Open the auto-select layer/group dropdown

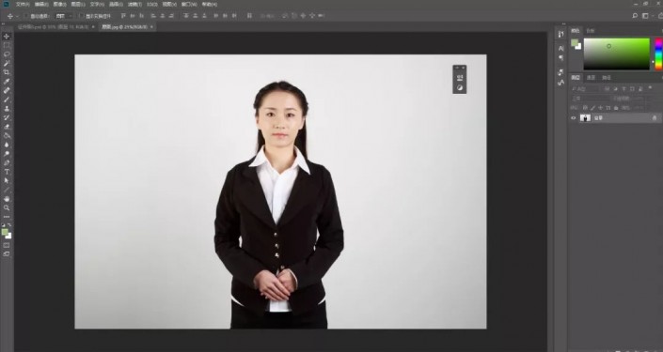pos(64,16)
